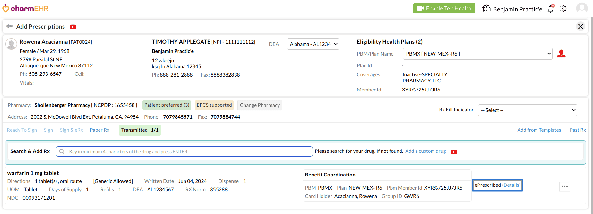
Task: Click the Enable TeleHealth button
Action: tap(444, 8)
